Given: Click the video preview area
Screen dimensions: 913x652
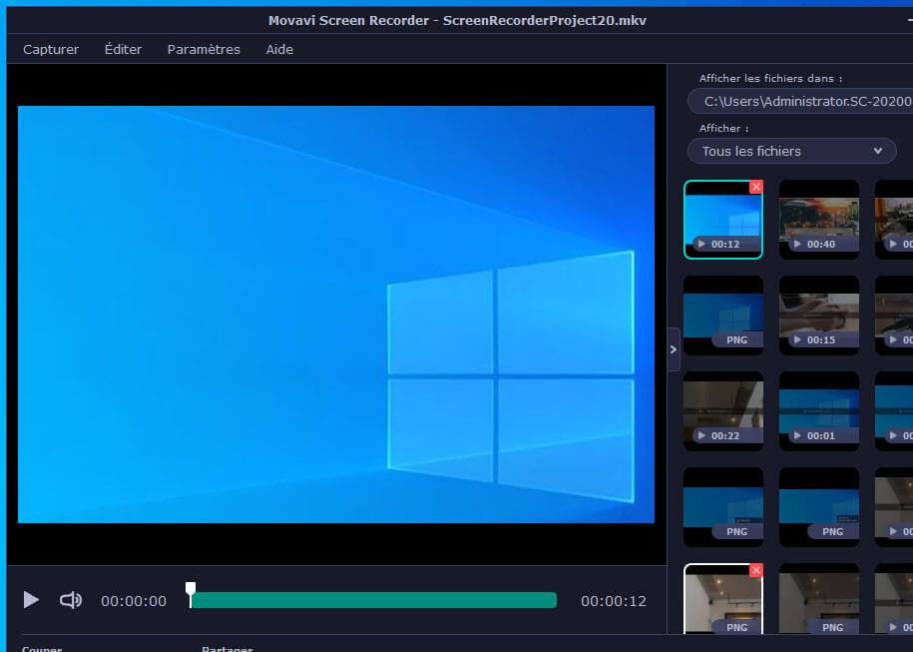Looking at the screenshot, I should click(x=336, y=315).
